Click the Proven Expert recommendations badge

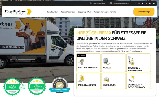(60, 85)
